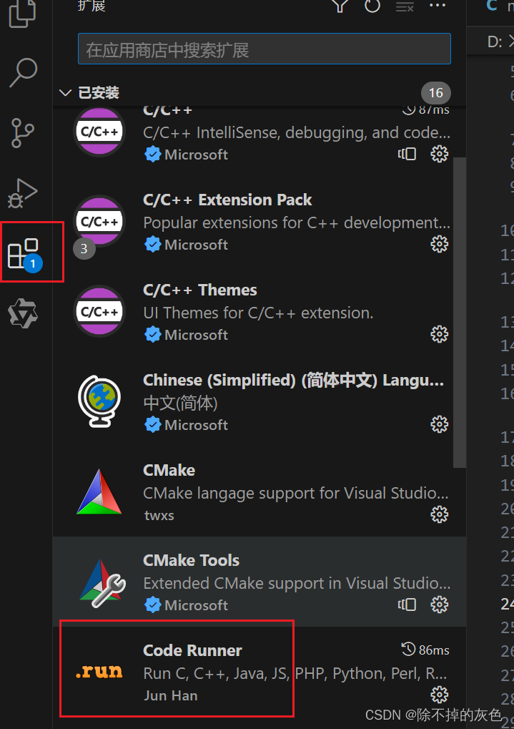
Task: Open the extensions filter funnel menu
Action: (x=339, y=6)
